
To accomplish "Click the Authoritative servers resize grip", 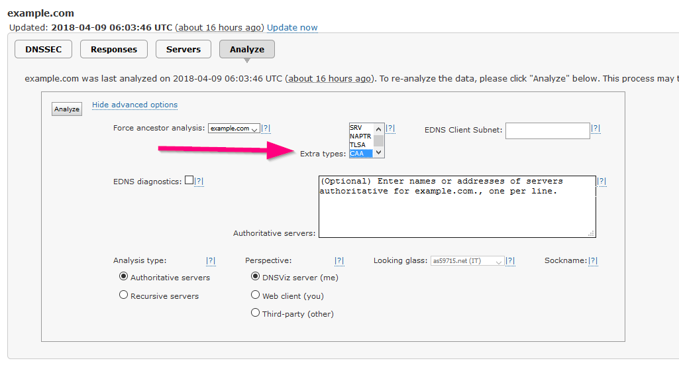I will click(591, 233).
